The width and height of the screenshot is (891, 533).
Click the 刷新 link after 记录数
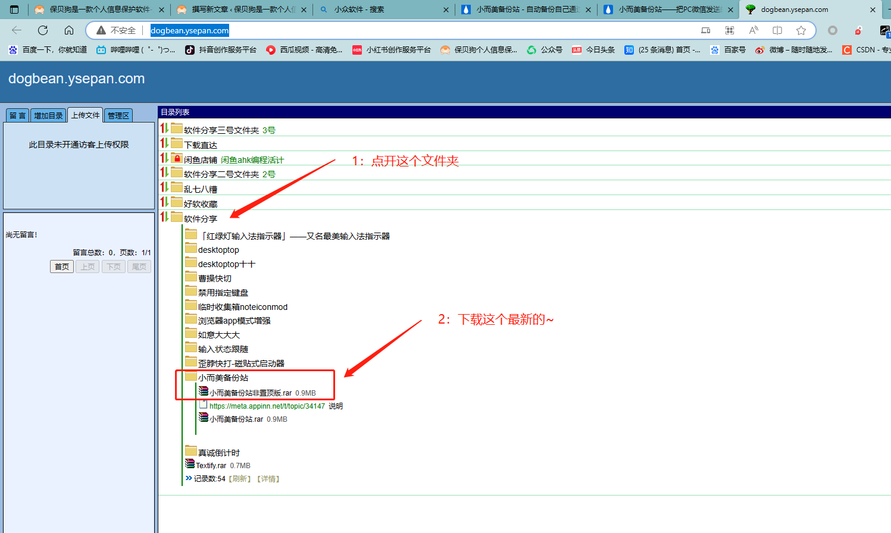(240, 479)
